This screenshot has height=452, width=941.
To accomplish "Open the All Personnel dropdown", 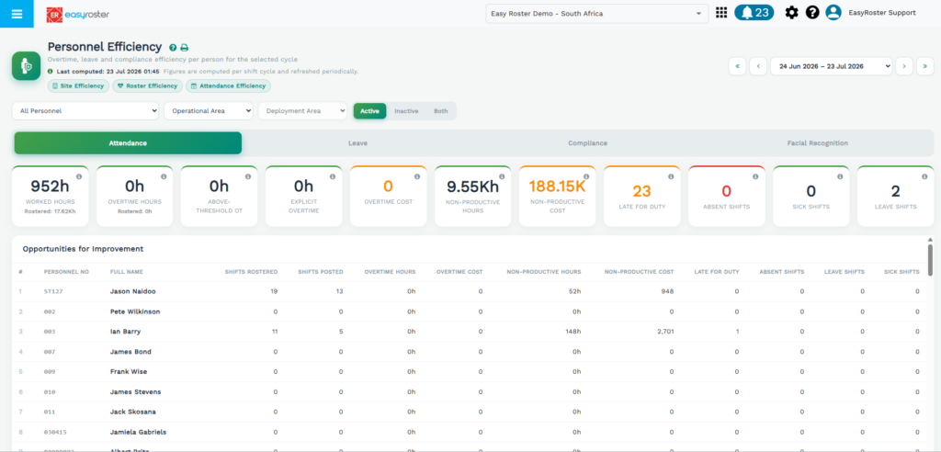I will [85, 111].
